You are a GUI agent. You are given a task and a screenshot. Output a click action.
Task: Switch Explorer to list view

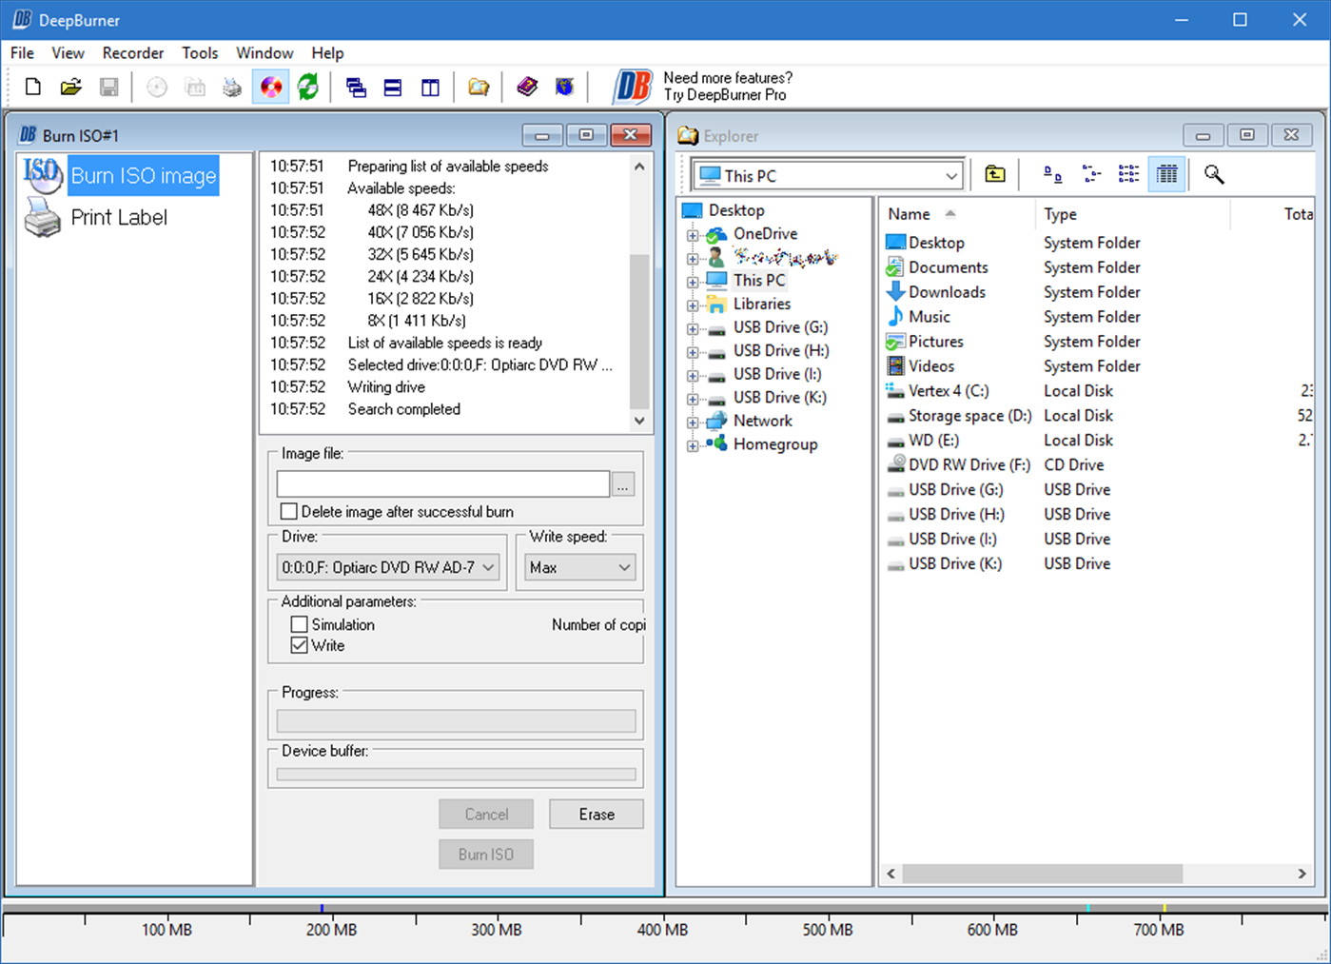coord(1129,174)
